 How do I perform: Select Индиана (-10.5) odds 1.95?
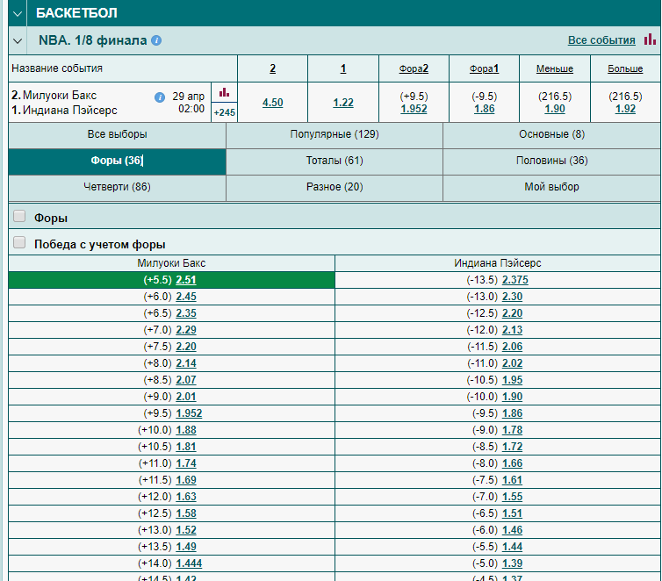[512, 380]
